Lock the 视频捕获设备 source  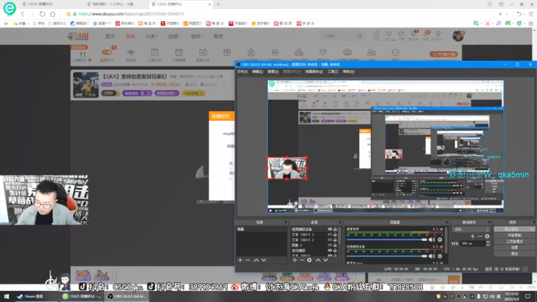click(x=335, y=230)
